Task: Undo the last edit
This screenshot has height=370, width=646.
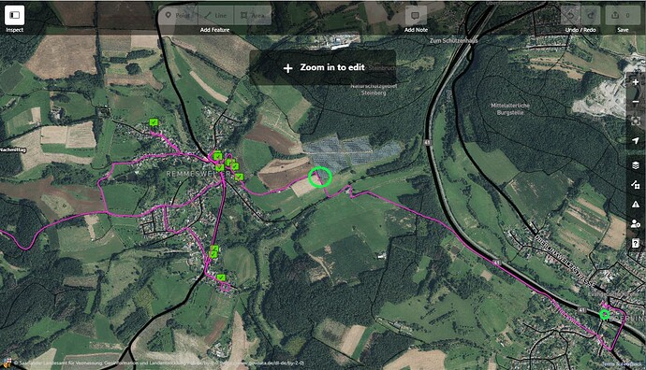Action: tap(570, 15)
